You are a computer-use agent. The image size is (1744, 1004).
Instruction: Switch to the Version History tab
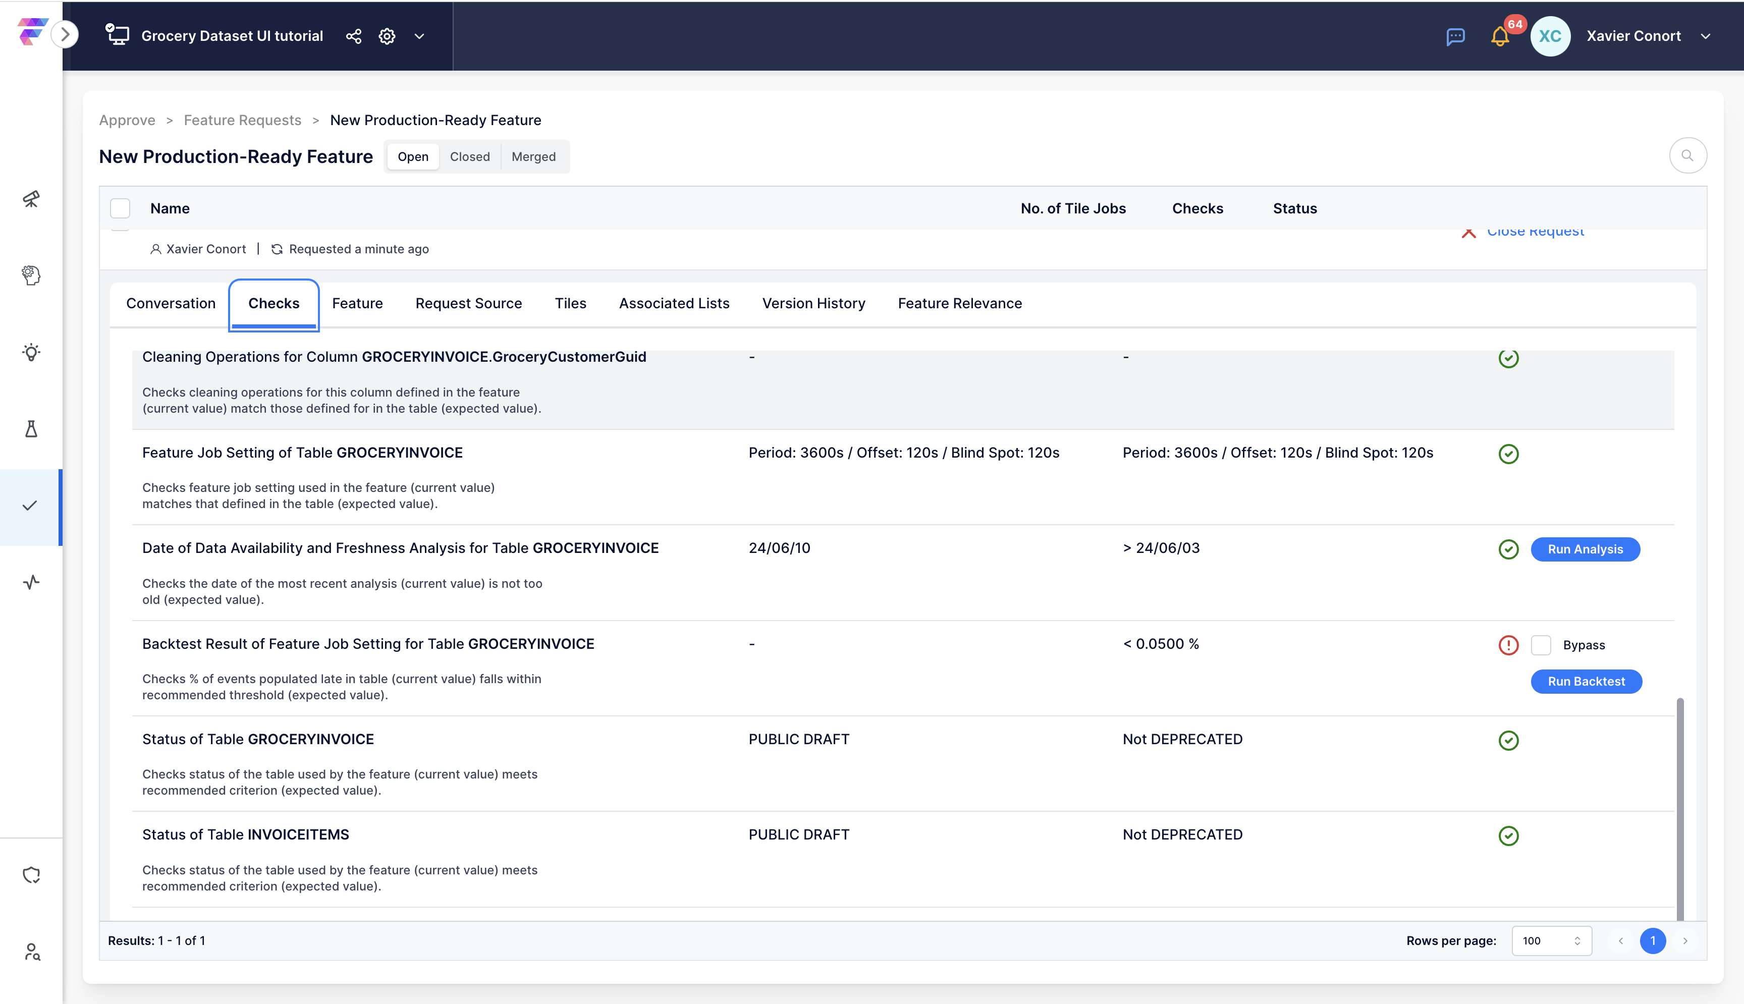(814, 303)
